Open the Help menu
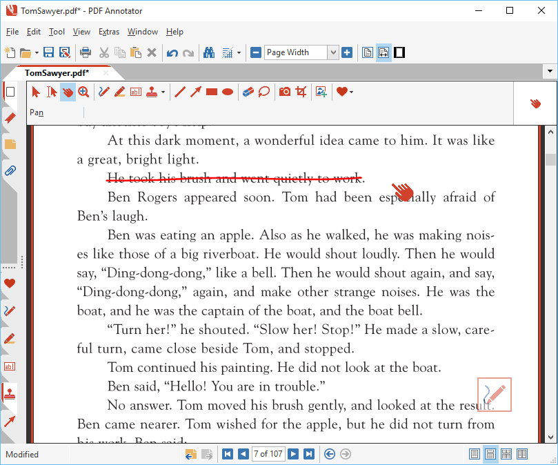The width and height of the screenshot is (558, 465). 175,32
